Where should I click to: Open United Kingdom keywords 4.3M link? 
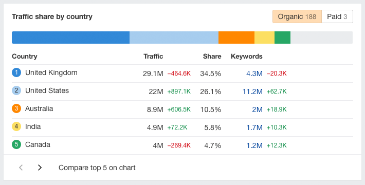coord(254,73)
